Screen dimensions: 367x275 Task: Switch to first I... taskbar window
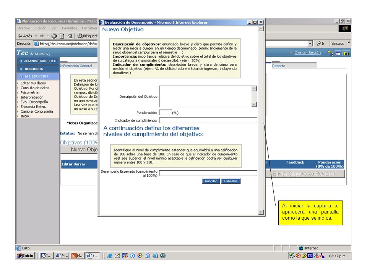pyautogui.click(x=46, y=256)
